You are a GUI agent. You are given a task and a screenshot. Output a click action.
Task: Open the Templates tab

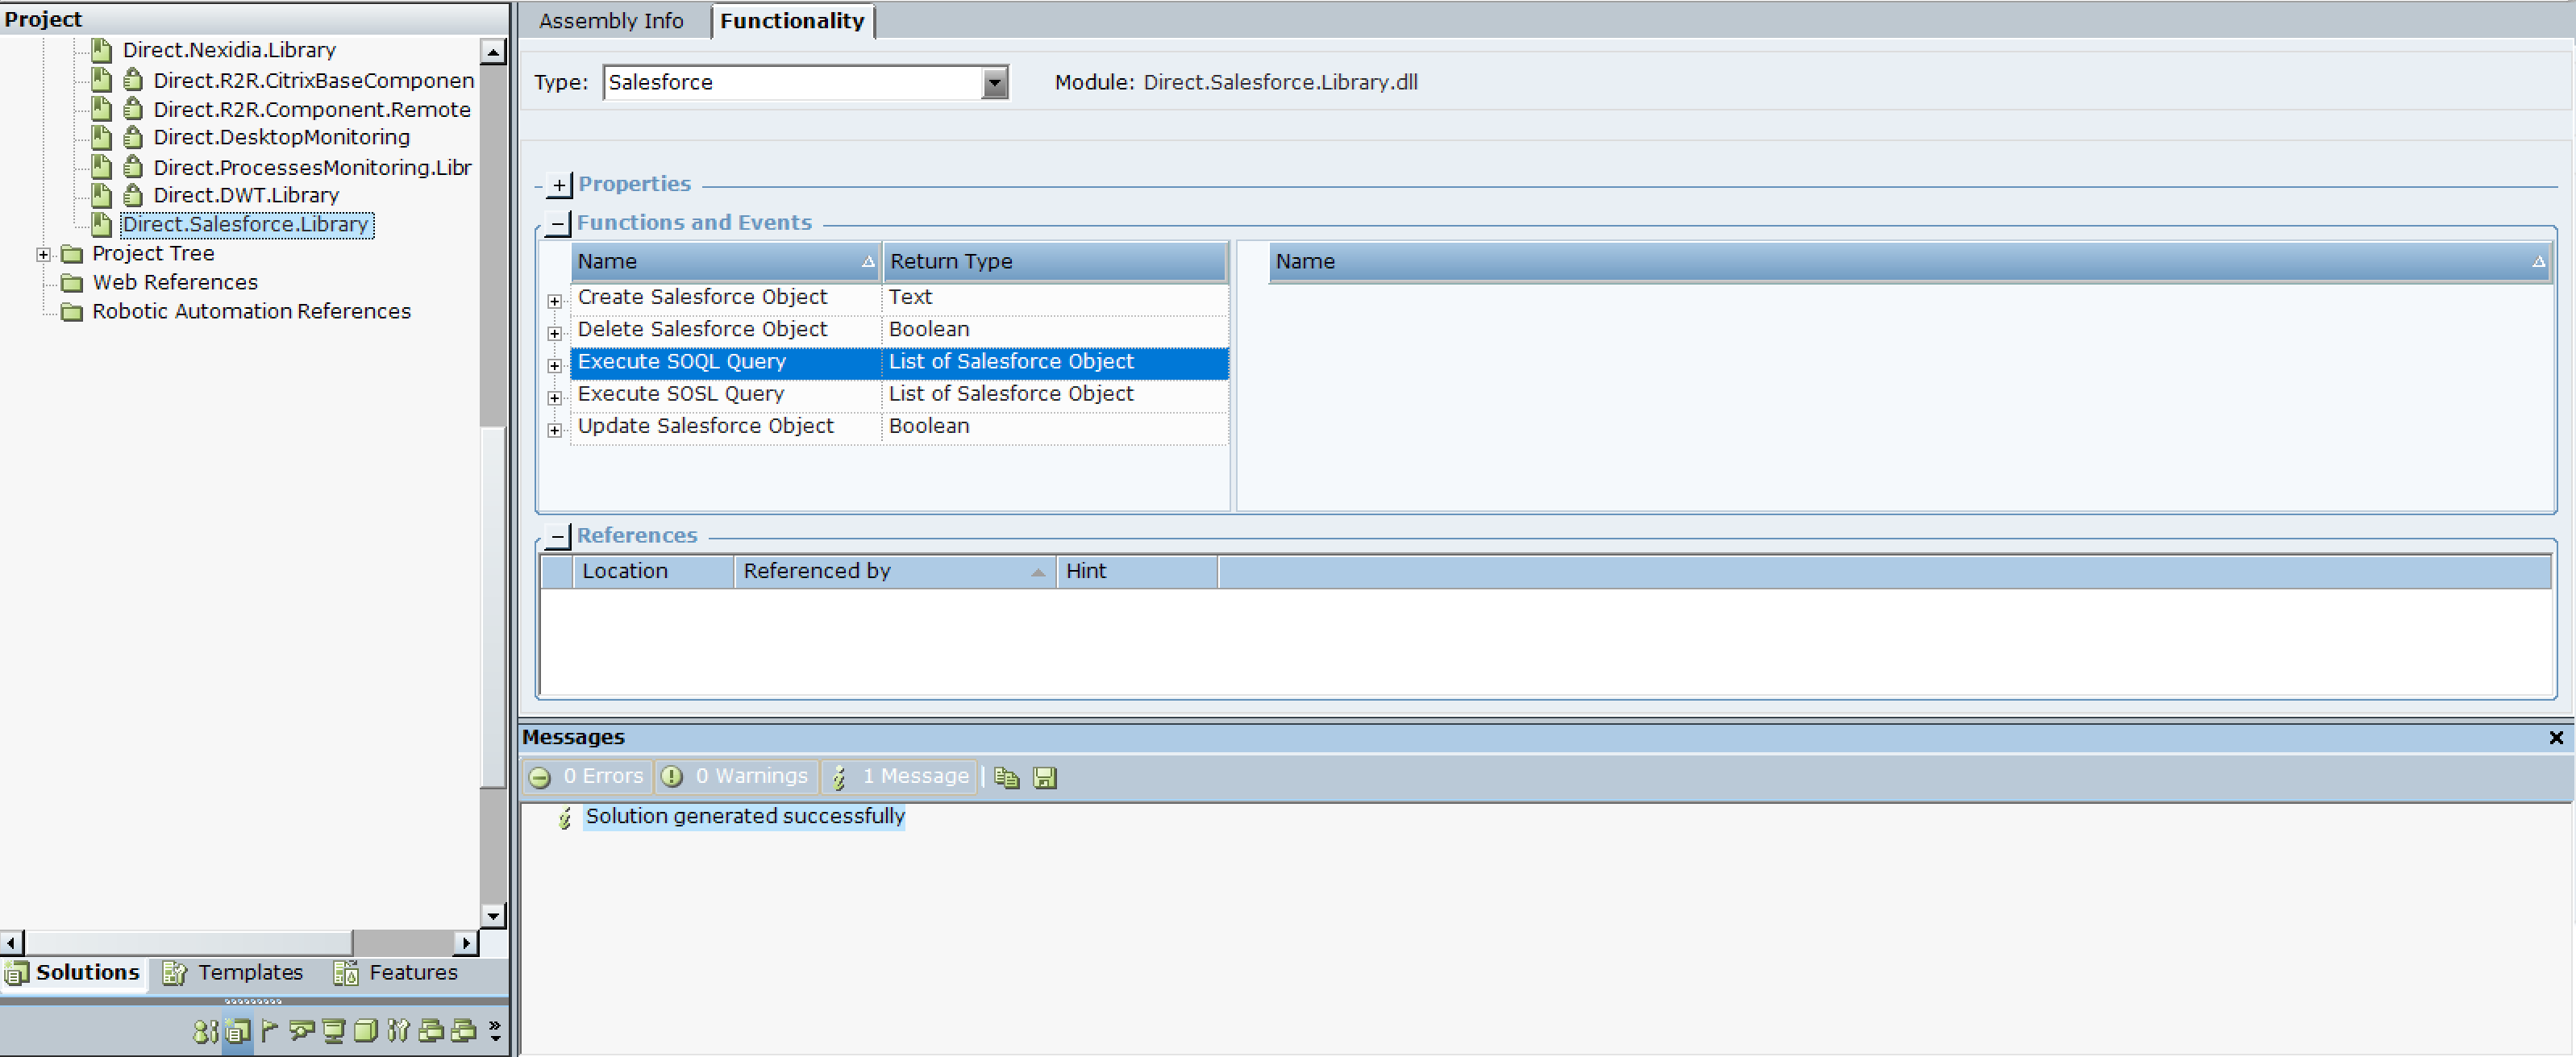coord(234,972)
